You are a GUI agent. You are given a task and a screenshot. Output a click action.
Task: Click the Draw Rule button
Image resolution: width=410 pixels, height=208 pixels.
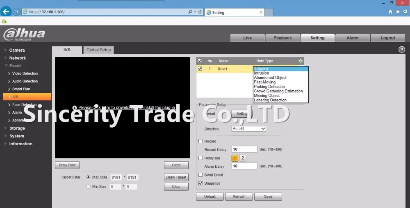coord(67,165)
